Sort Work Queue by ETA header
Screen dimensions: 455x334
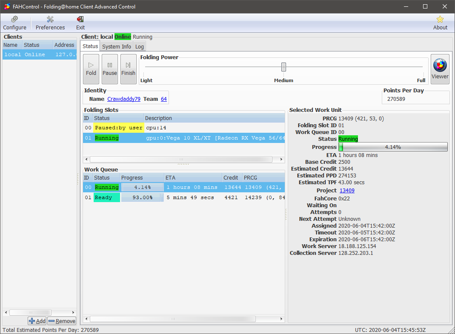tap(193, 177)
